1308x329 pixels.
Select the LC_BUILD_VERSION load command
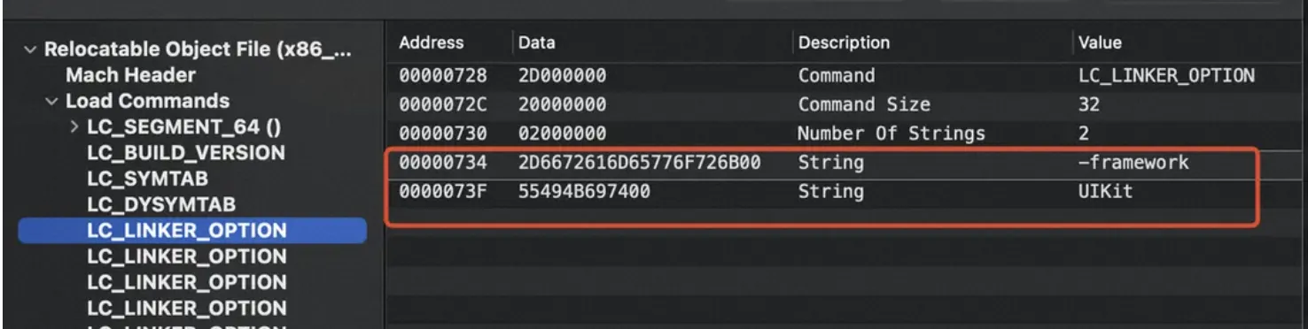pyautogui.click(x=186, y=153)
